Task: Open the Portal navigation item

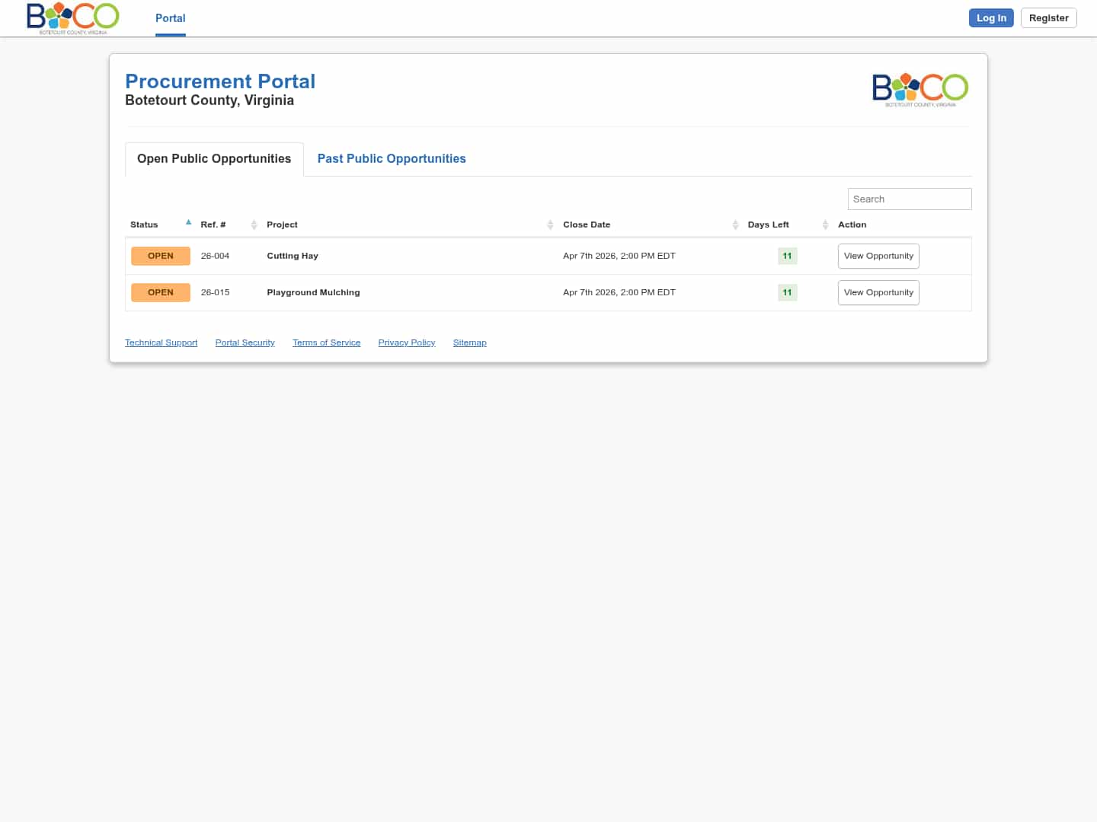Action: (x=170, y=18)
